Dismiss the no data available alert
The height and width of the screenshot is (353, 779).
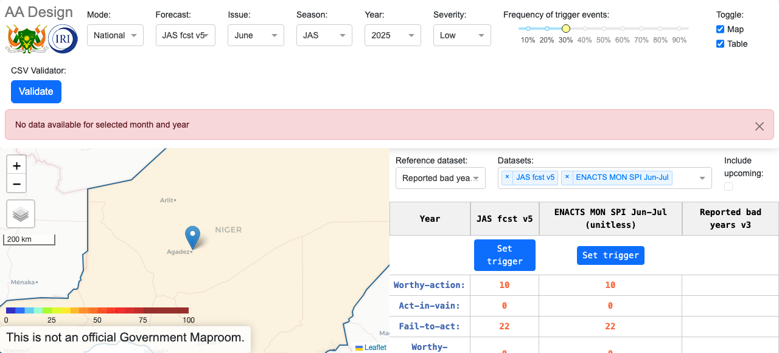pyautogui.click(x=759, y=126)
